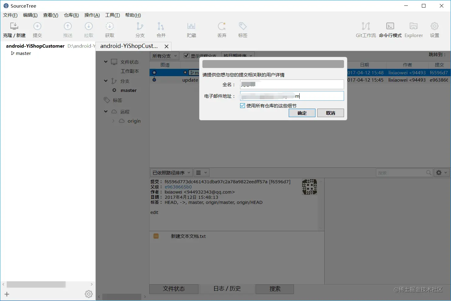The height and width of the screenshot is (301, 451).
Task: Click the Fetch (获取) toolbar icon
Action: [x=110, y=26]
